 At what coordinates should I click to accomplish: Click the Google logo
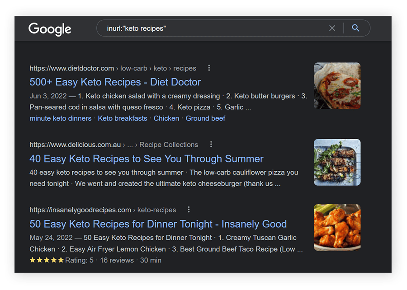coord(50,29)
